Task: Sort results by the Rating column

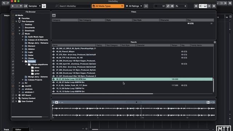Action: pos(100,45)
